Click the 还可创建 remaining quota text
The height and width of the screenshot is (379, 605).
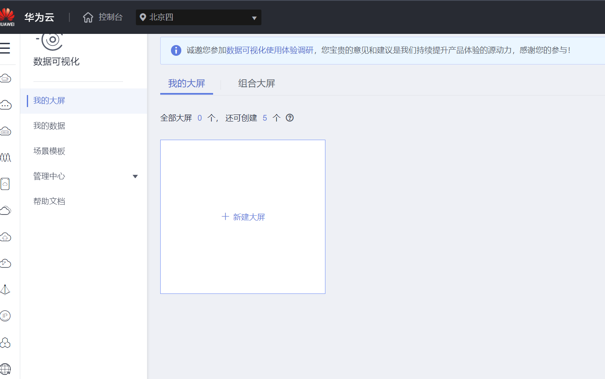point(241,118)
